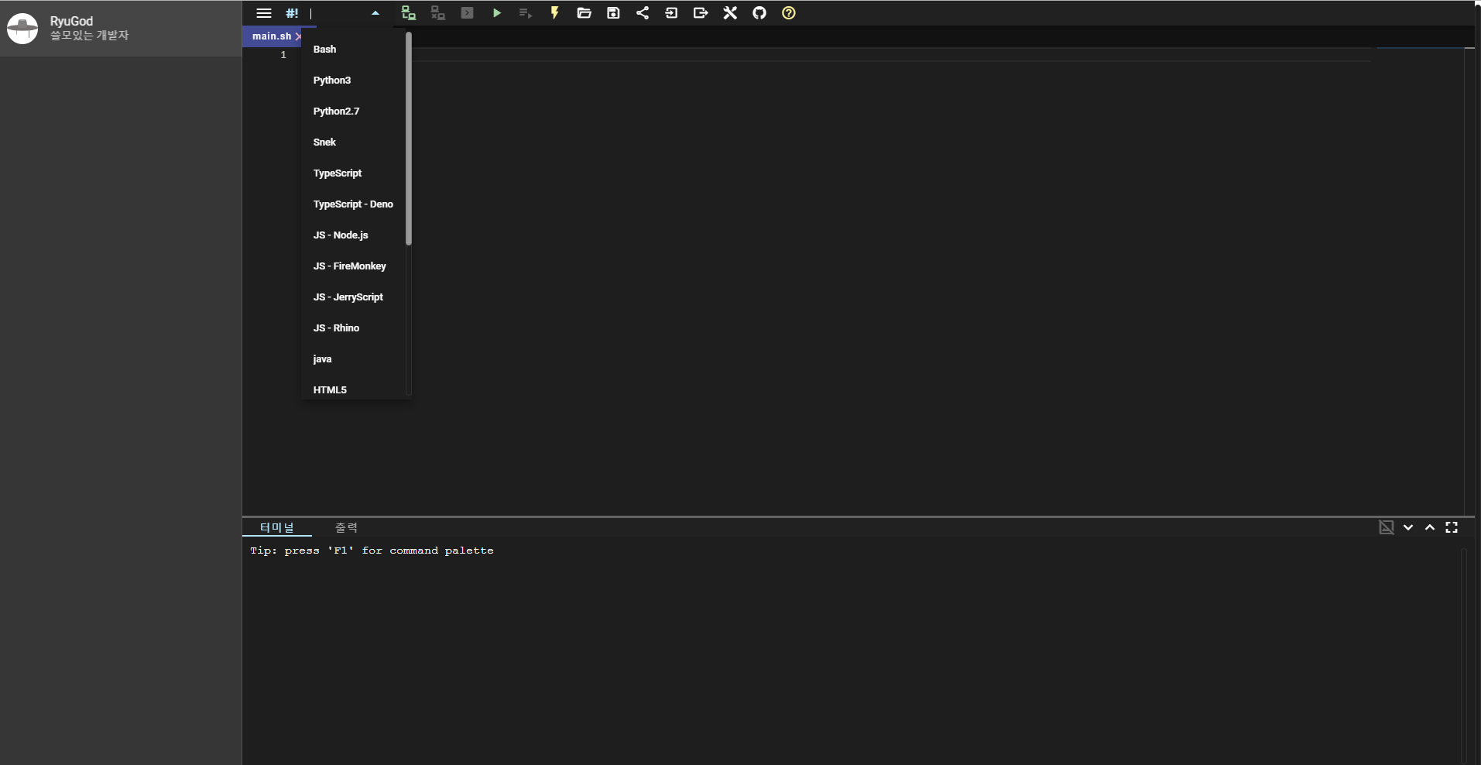The height and width of the screenshot is (765, 1481).
Task: Focus the language selector text field
Action: (x=337, y=13)
